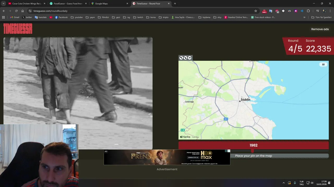The height and width of the screenshot is (187, 334).
Task: Open the toplama bookmarks folder
Action: coord(204,17)
